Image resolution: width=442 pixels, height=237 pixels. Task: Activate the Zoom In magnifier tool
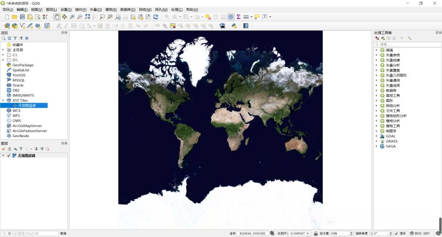click(x=72, y=17)
